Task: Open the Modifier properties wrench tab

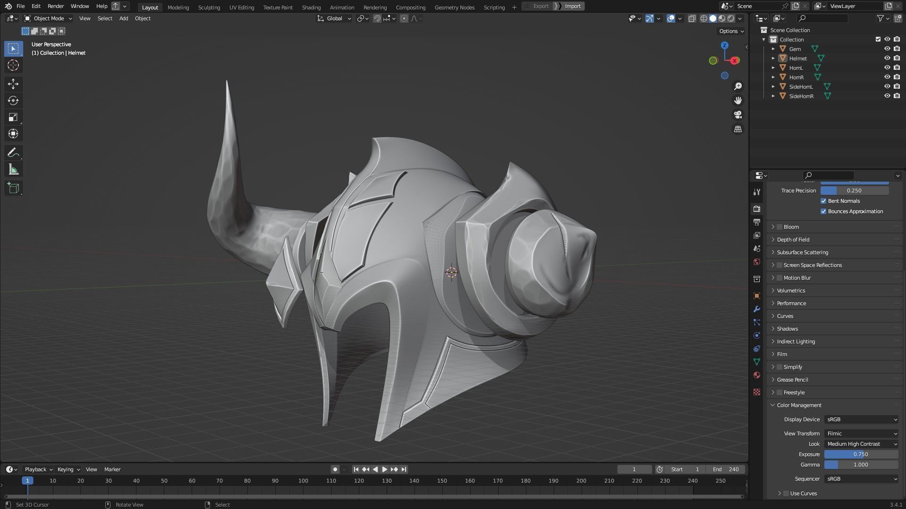Action: point(757,309)
